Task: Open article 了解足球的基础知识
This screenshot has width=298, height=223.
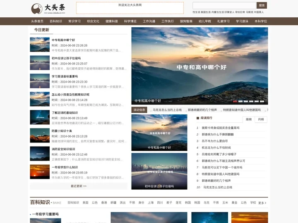Action: pos(65,113)
